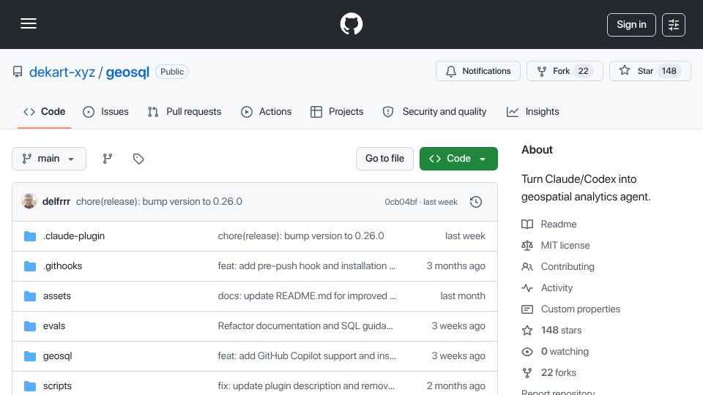Expand the green Code dropdown

click(458, 159)
